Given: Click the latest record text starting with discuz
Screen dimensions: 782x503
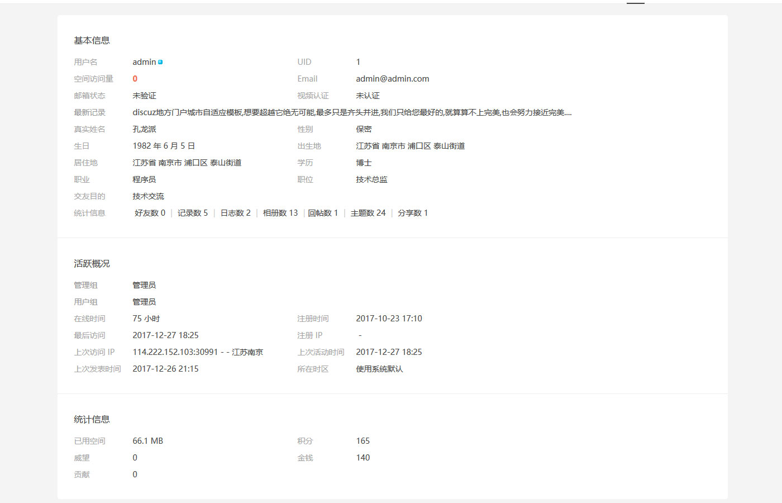Looking at the screenshot, I should (352, 112).
